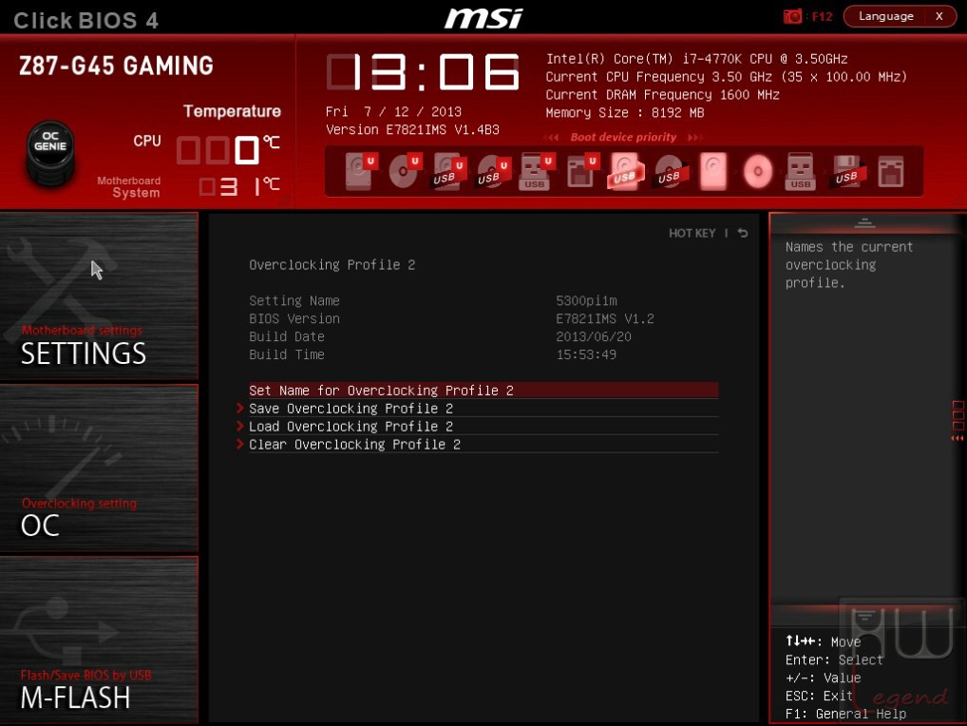
Task: Open Clear Overclocking Profile 2
Action: point(483,444)
